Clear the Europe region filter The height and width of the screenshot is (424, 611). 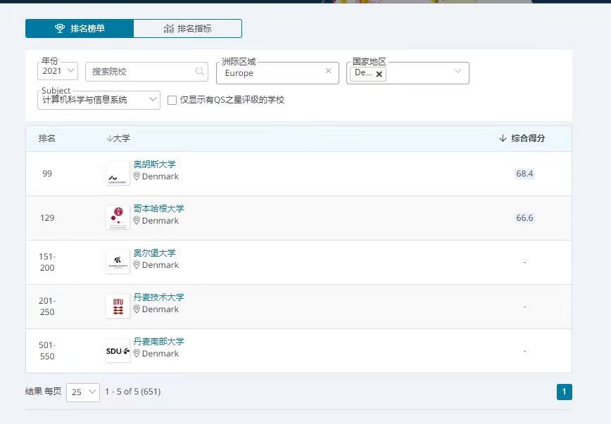pyautogui.click(x=328, y=71)
